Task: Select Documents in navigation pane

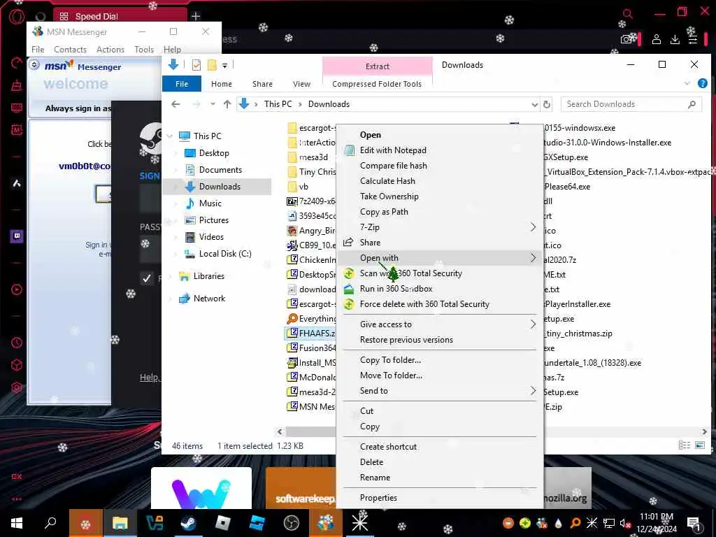Action: (x=220, y=170)
